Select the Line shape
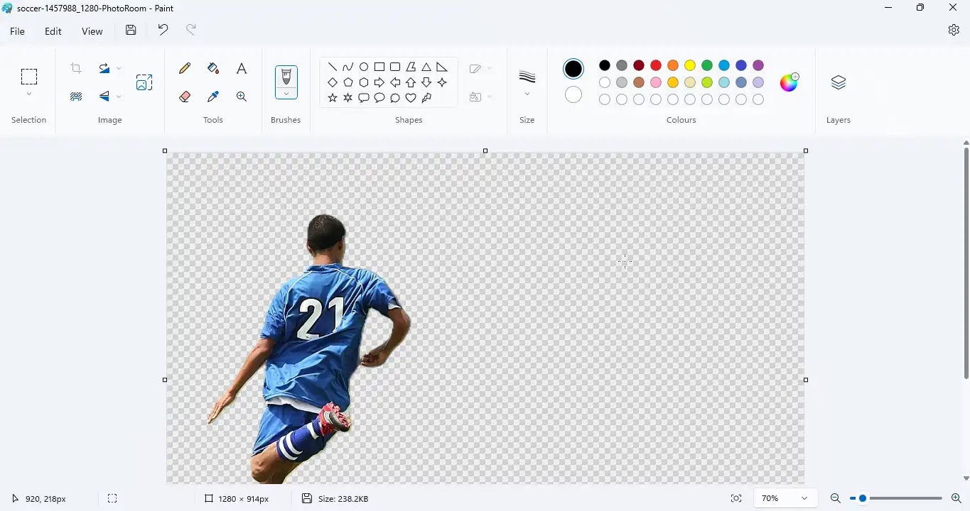This screenshot has width=970, height=511. (333, 67)
